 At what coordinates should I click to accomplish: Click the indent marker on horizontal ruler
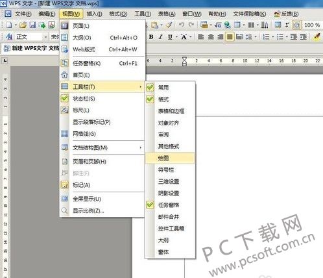click(x=184, y=61)
